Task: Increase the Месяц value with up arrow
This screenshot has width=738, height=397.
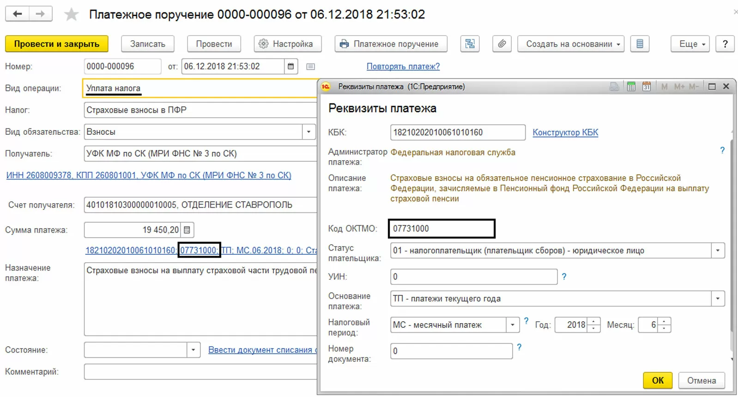Action: 665,321
